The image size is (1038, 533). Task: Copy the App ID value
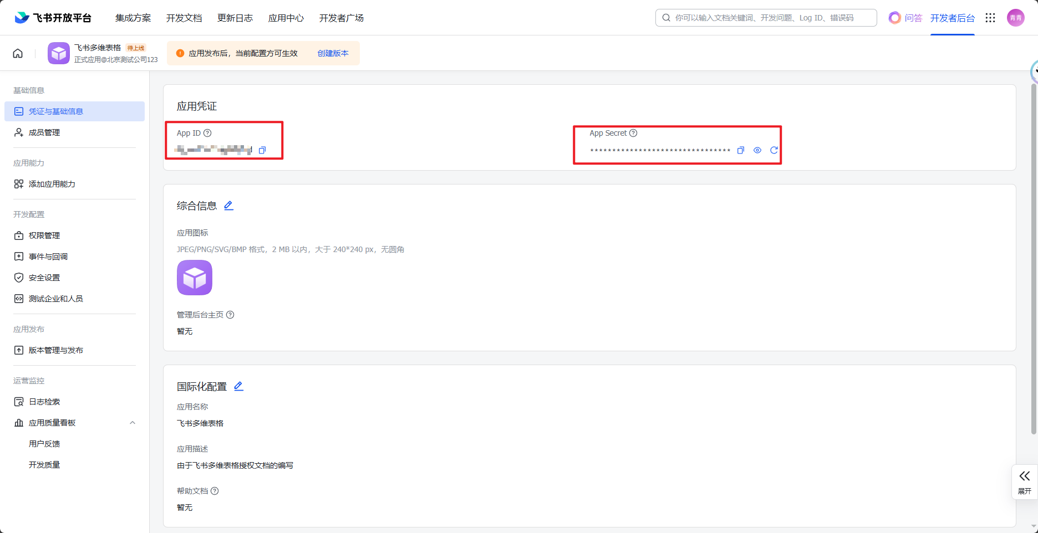point(262,150)
